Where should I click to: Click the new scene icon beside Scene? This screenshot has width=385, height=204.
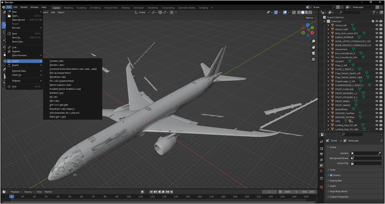[338, 7]
